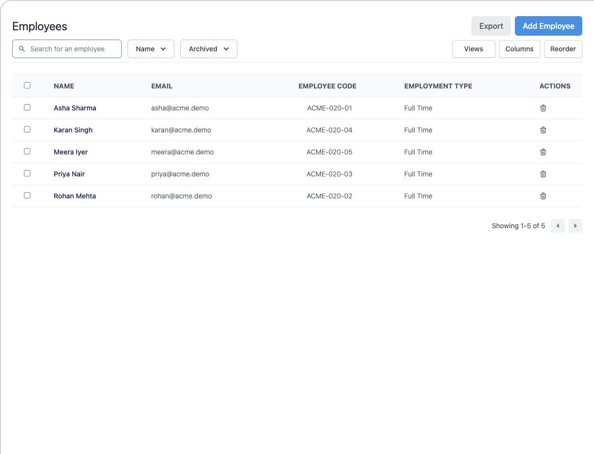
Task: Open the Columns chooser
Action: pyautogui.click(x=520, y=49)
